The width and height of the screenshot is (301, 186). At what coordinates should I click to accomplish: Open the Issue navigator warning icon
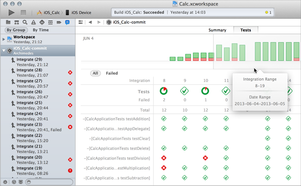[33, 22]
